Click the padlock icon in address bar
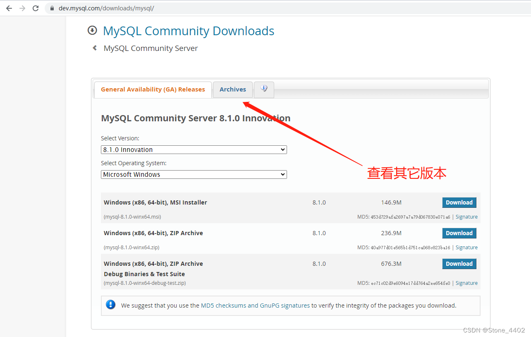Viewport: 531px width, 337px height. (52, 8)
